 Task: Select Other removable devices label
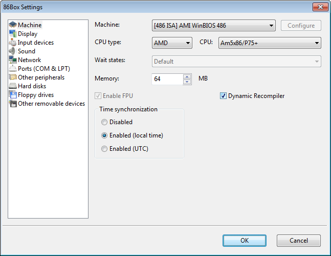pyautogui.click(x=52, y=104)
